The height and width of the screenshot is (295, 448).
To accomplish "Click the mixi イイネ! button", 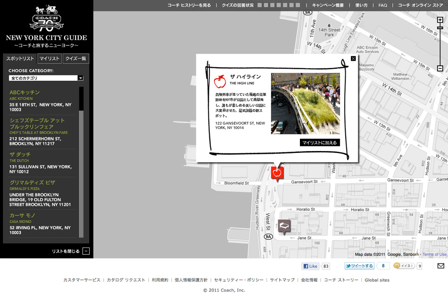I will [x=404, y=266].
